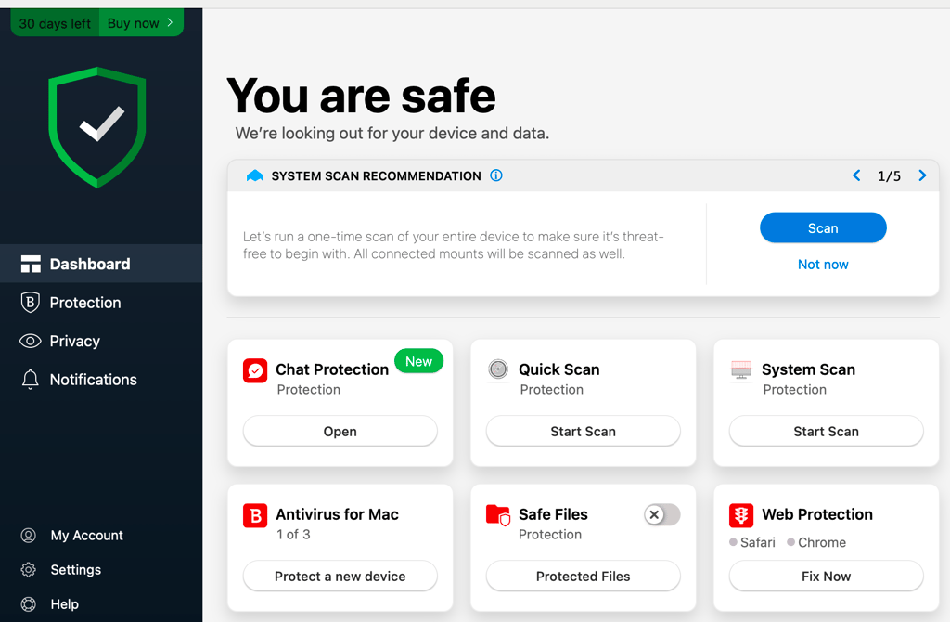The width and height of the screenshot is (950, 622).
Task: Go to next recommendation with right chevron
Action: 922,175
